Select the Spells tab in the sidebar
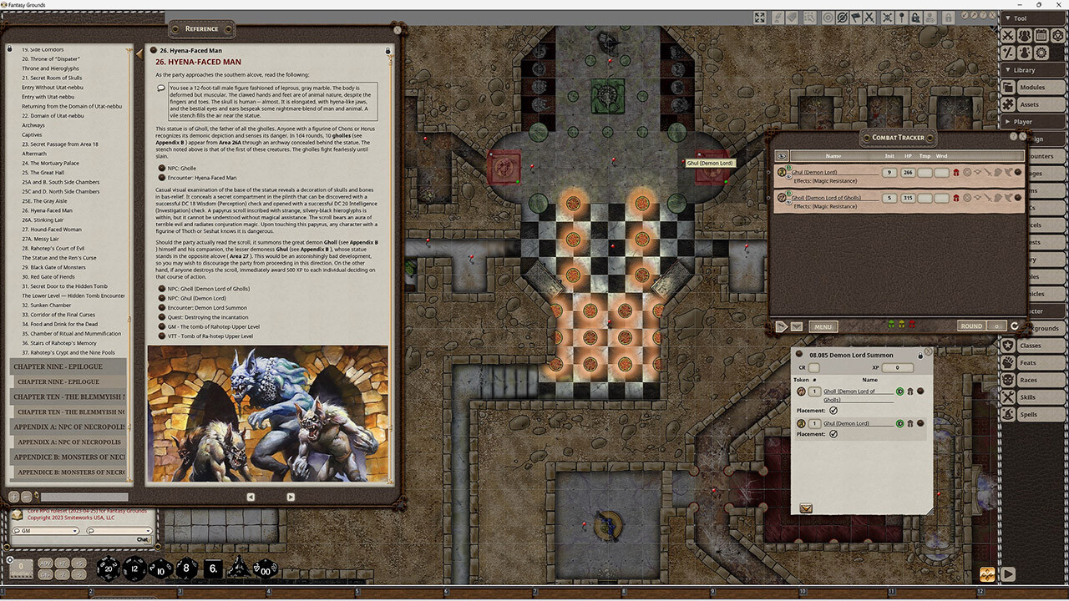 coord(1032,414)
